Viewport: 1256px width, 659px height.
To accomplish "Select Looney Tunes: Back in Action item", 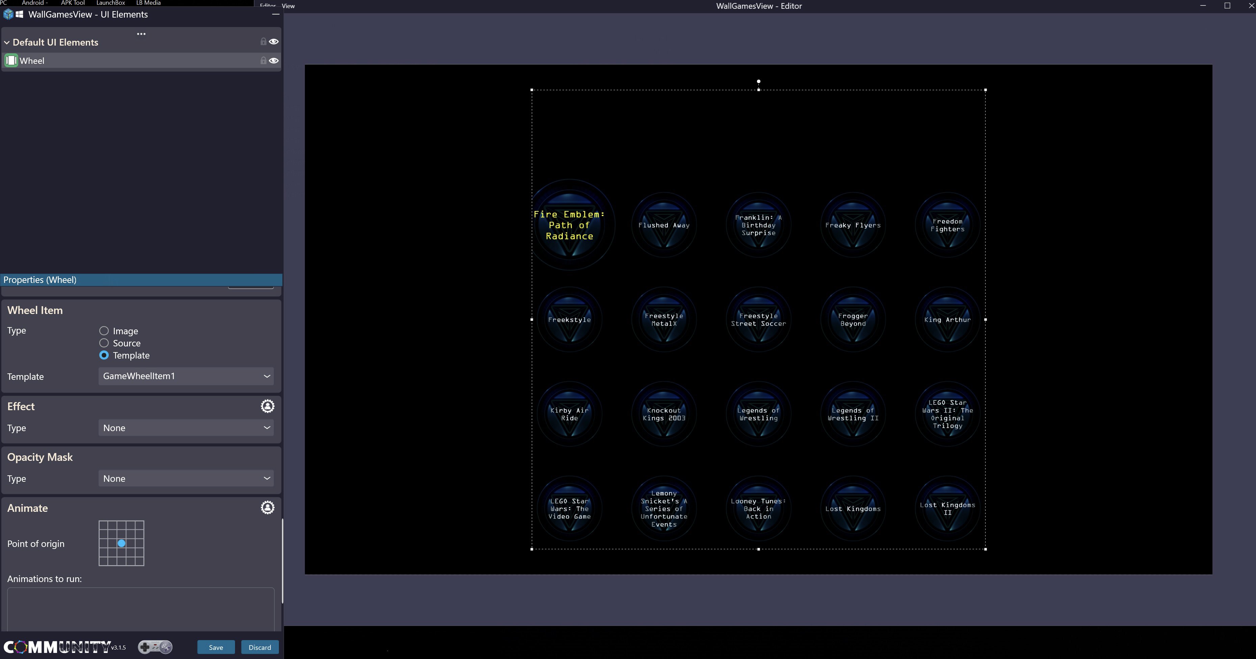I will tap(758, 509).
